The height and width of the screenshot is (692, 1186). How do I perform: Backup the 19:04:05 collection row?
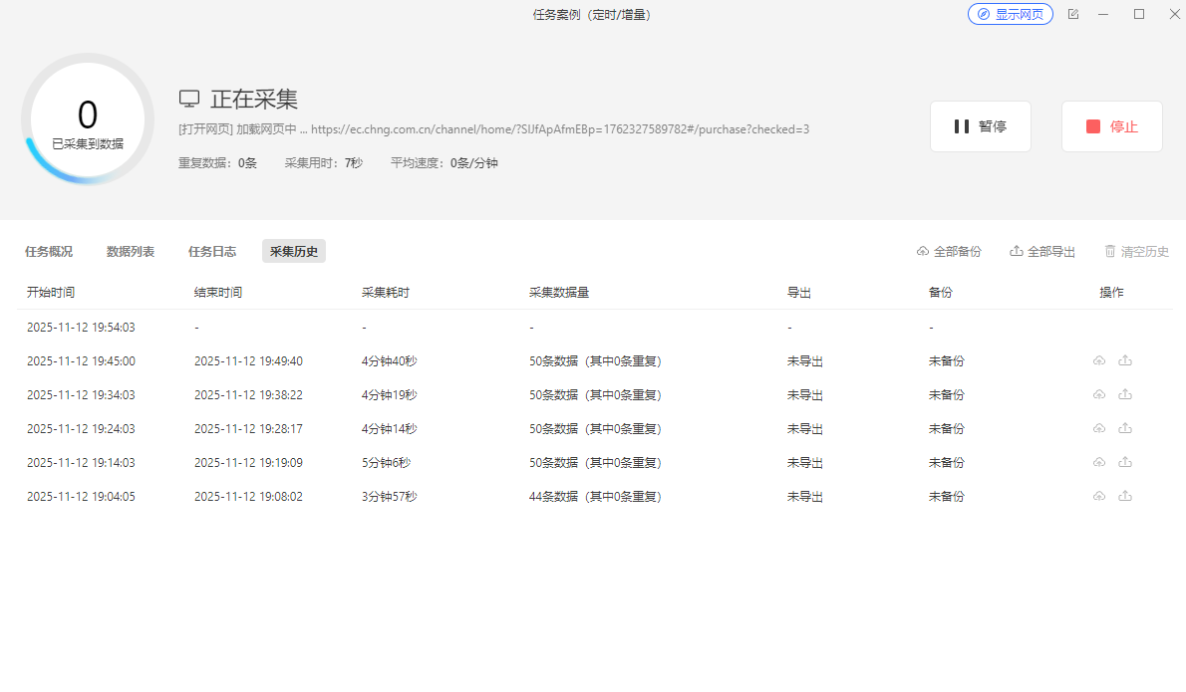(x=1099, y=496)
